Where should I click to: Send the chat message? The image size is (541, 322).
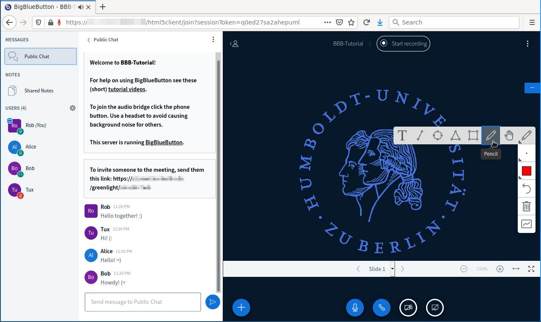click(x=213, y=302)
